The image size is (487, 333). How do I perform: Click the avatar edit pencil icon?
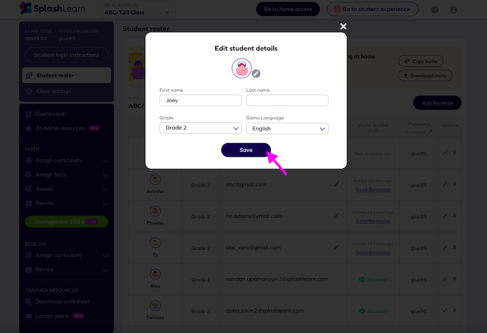[x=256, y=73]
